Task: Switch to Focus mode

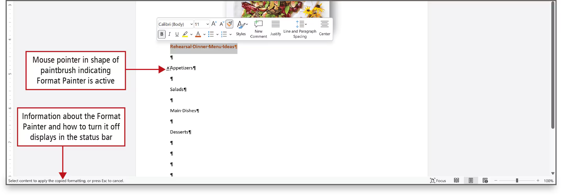Action: (438, 181)
